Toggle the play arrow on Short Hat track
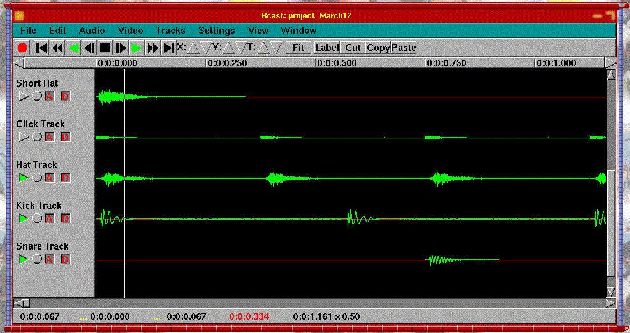 (24, 96)
